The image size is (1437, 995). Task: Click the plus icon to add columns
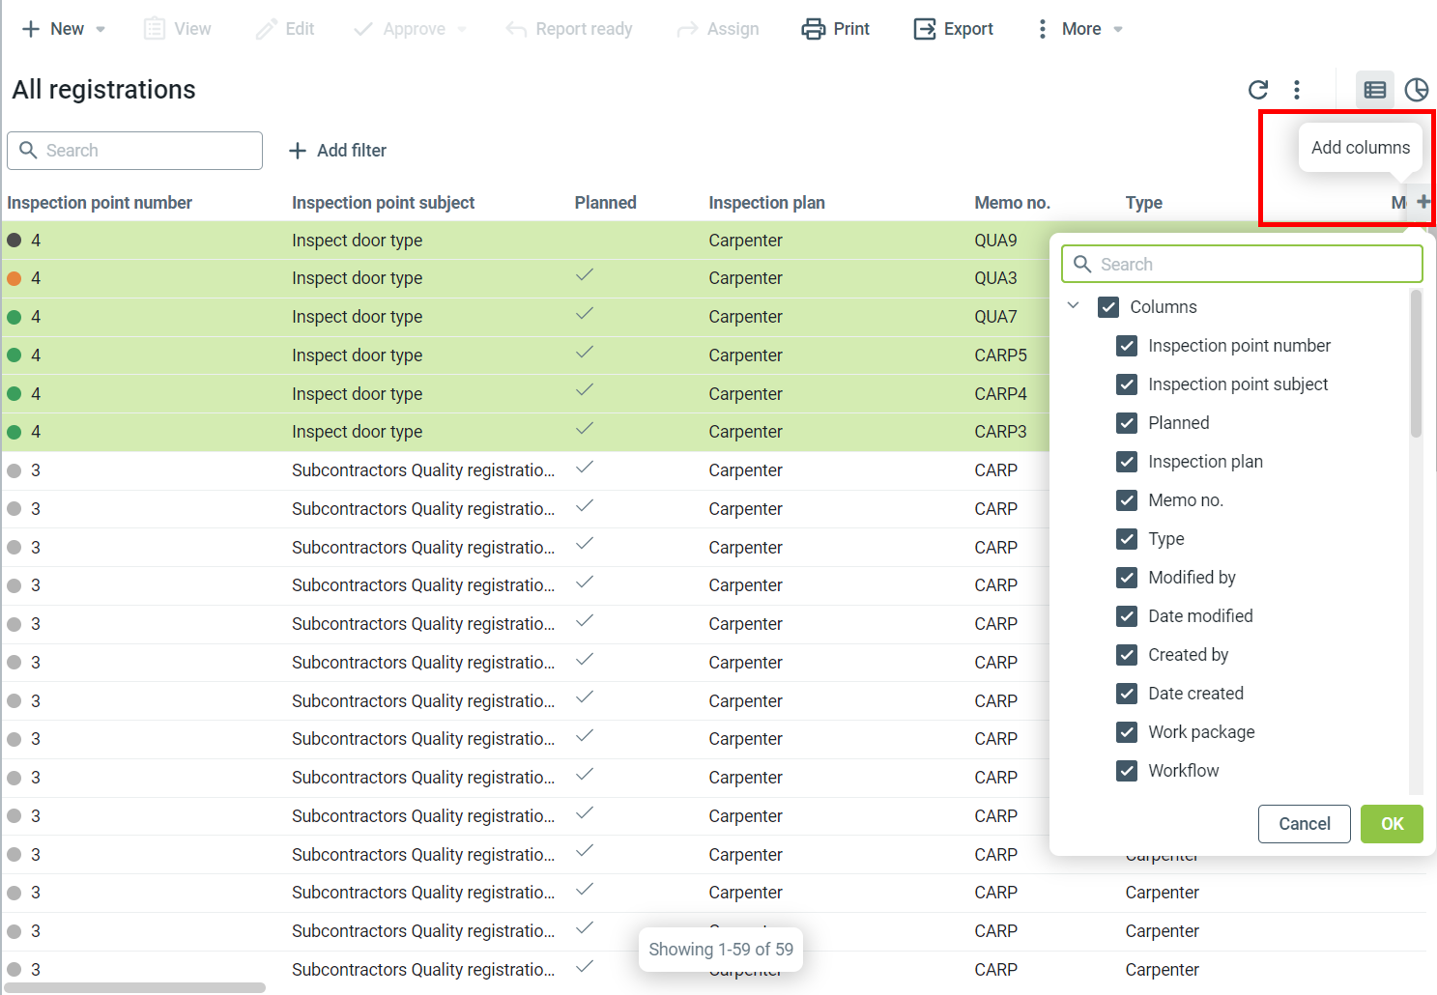[1423, 202]
